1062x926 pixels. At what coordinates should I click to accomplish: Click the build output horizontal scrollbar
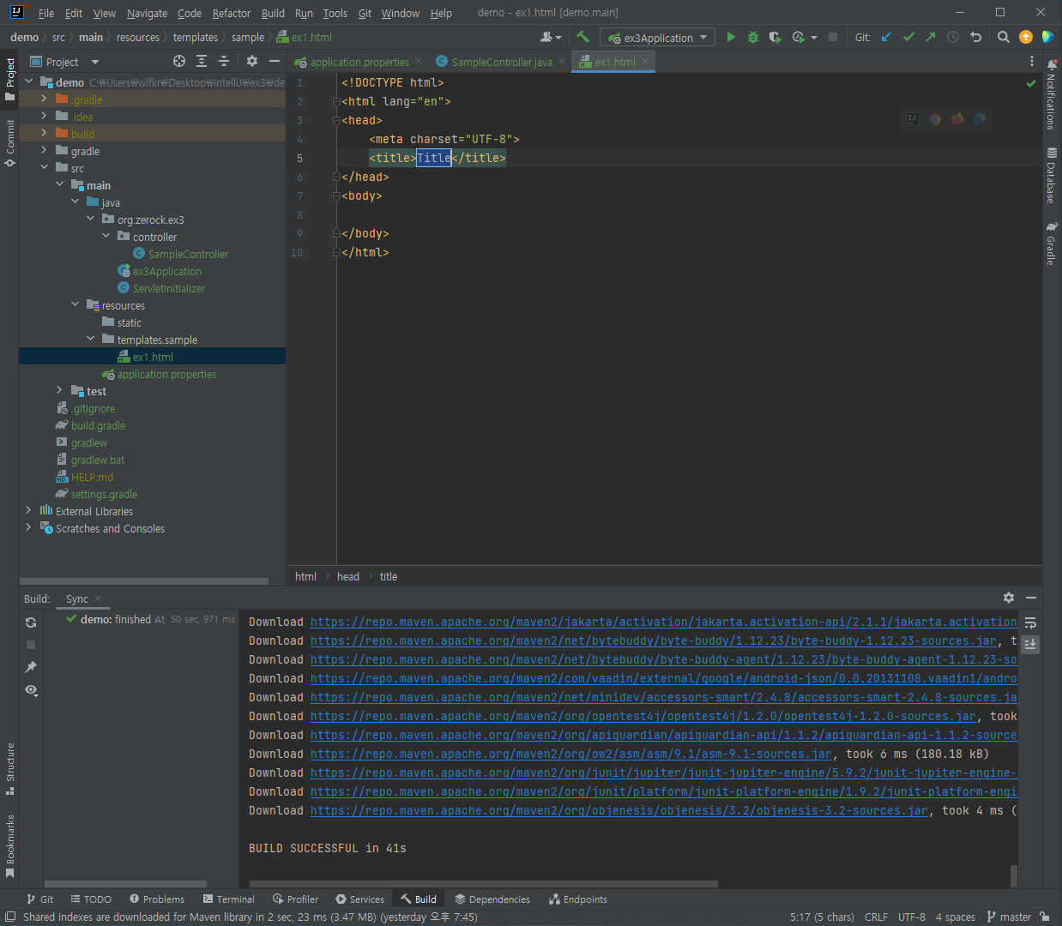coord(484,883)
